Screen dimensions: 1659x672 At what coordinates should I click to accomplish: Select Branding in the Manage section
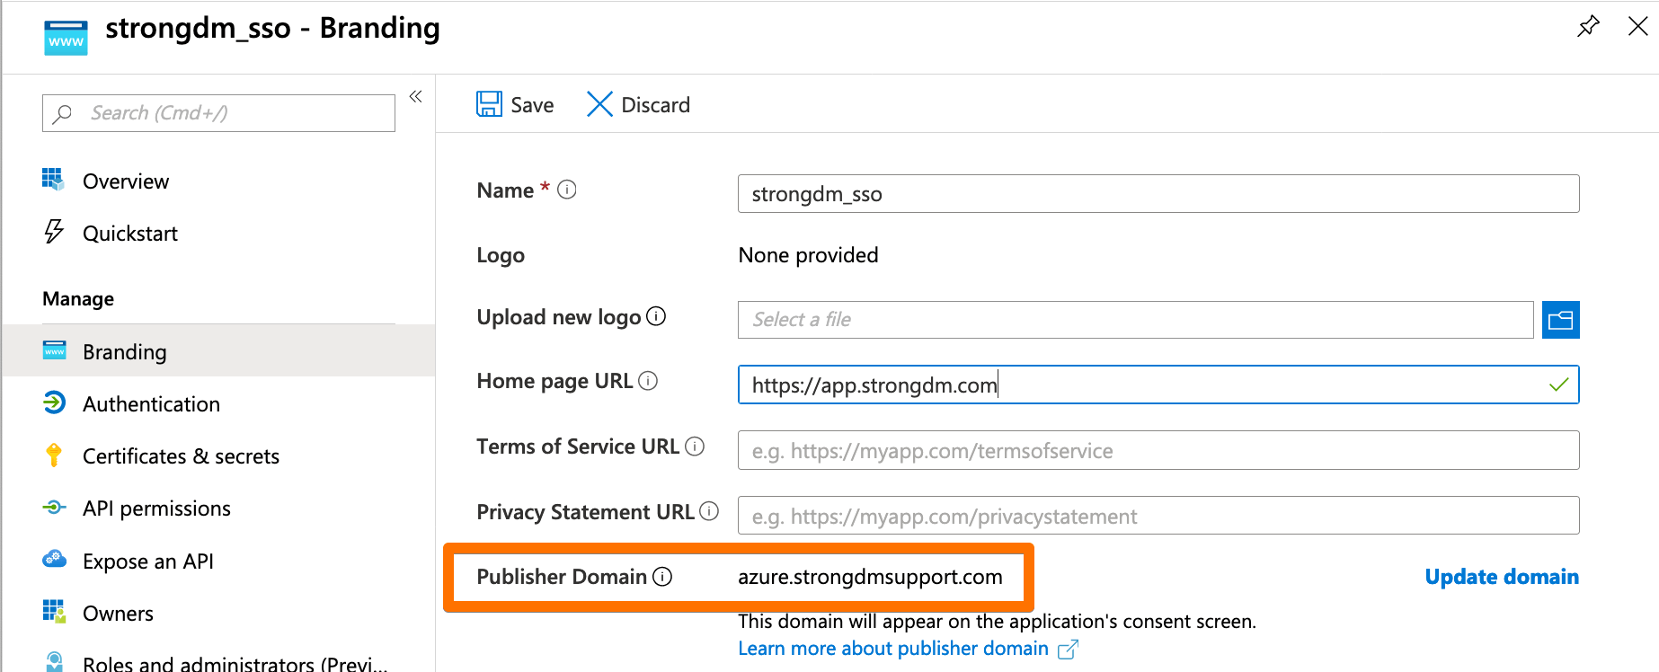218,351
